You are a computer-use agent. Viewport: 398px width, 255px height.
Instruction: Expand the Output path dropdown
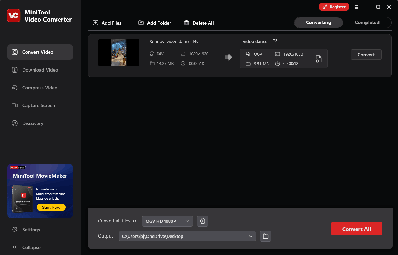click(187, 236)
